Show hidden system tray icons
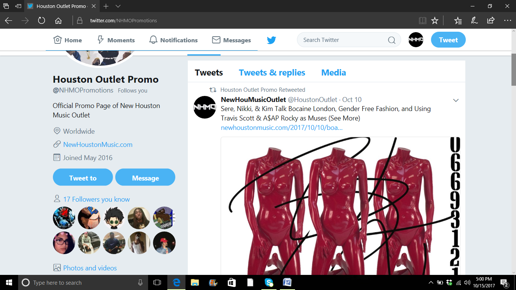 [431, 282]
